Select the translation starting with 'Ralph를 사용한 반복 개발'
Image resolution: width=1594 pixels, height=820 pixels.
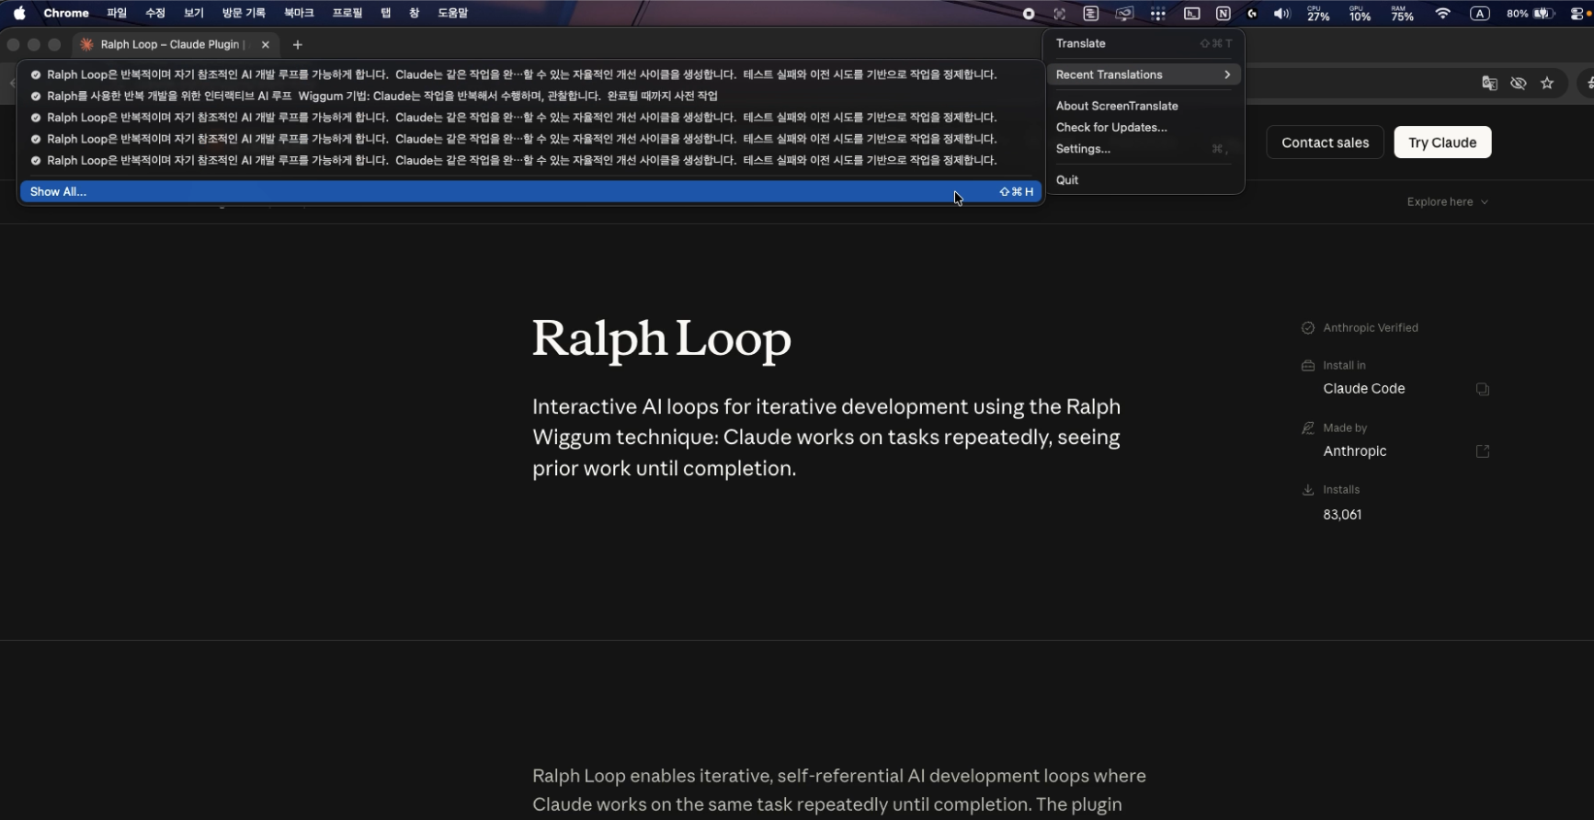click(530, 96)
